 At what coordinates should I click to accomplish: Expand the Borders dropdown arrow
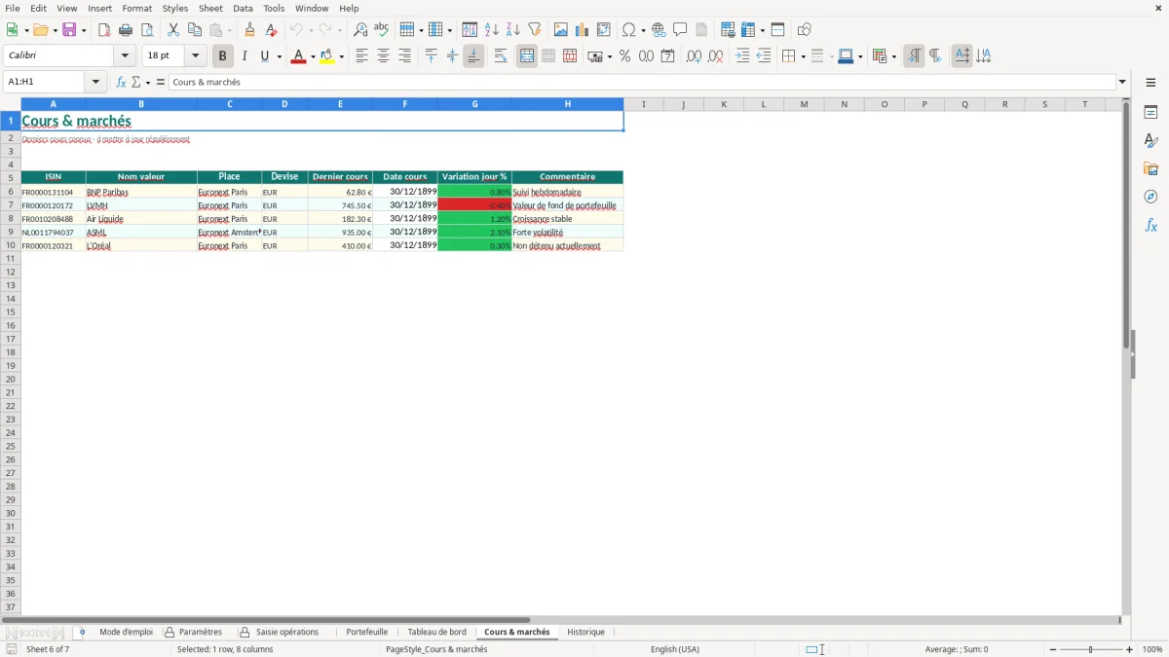pos(802,57)
